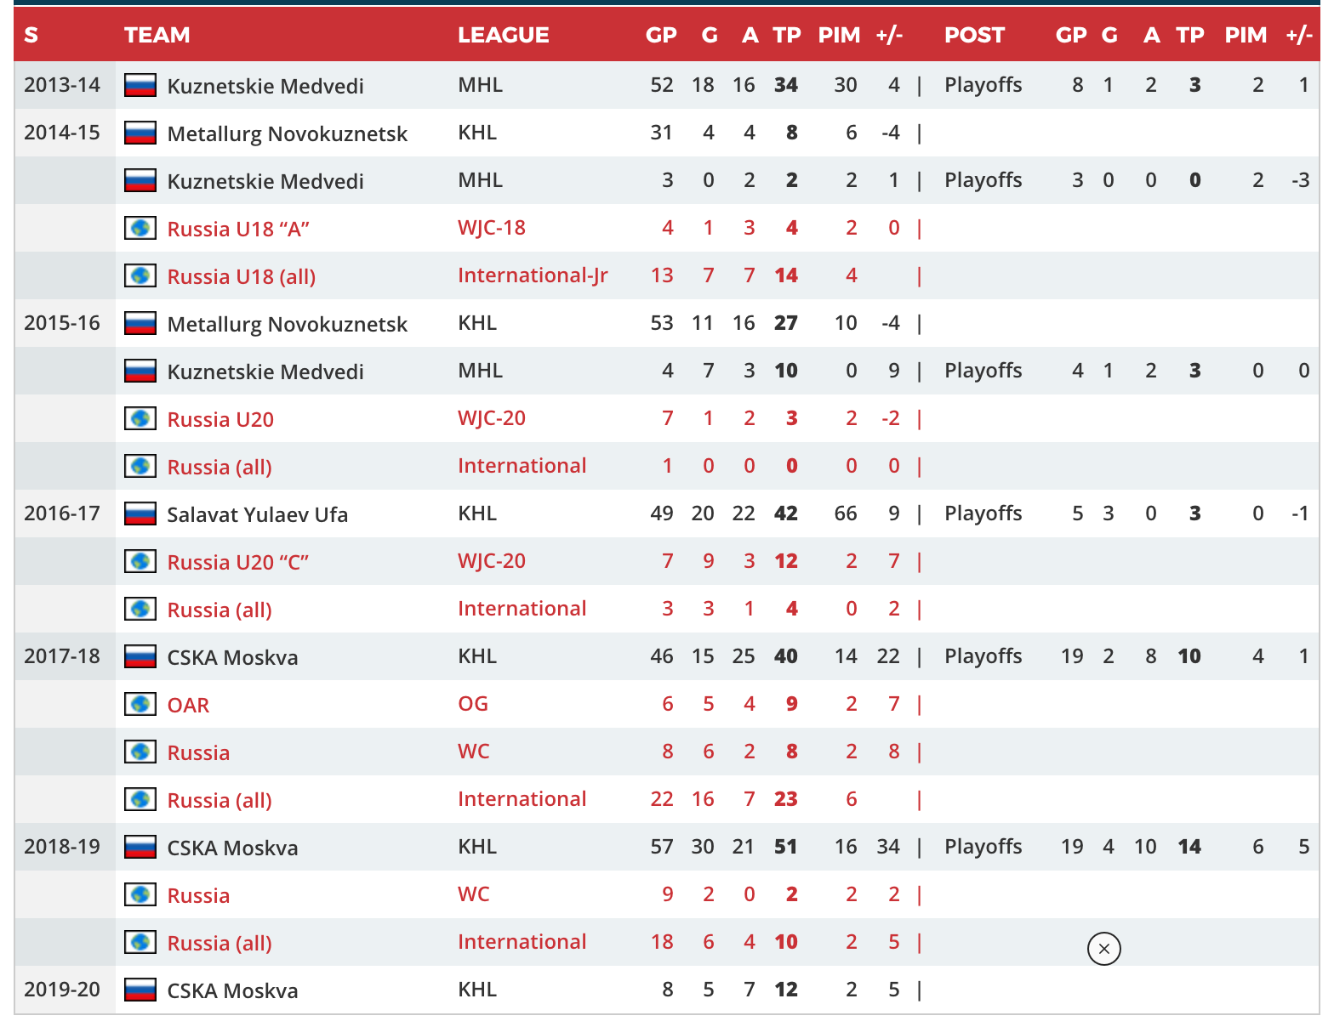Click the globe icon next to Russia U20 WJC-20 row

point(140,418)
